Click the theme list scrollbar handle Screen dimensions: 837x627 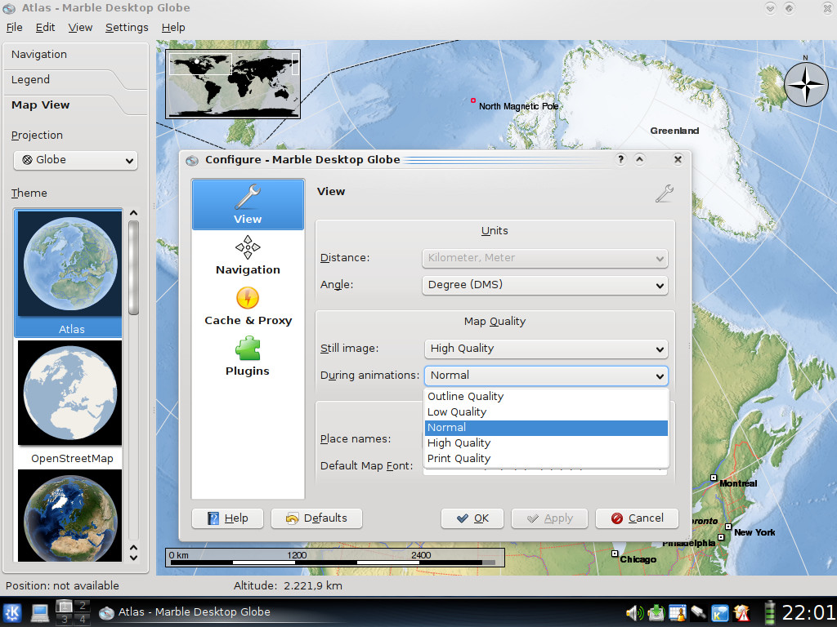(x=133, y=268)
